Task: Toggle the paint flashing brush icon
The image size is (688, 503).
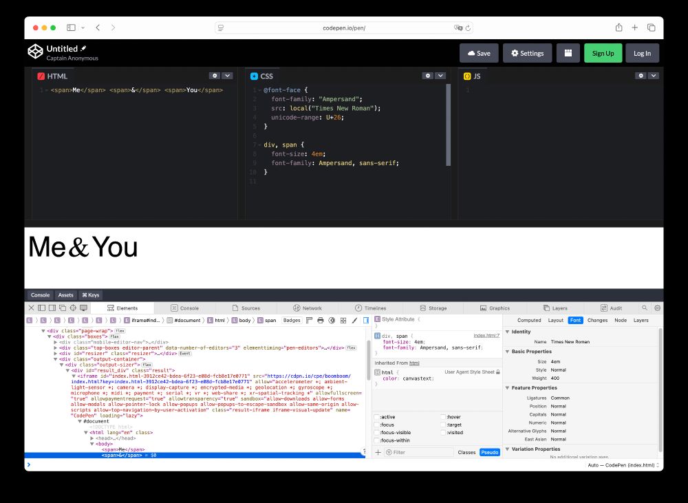Action: click(354, 320)
